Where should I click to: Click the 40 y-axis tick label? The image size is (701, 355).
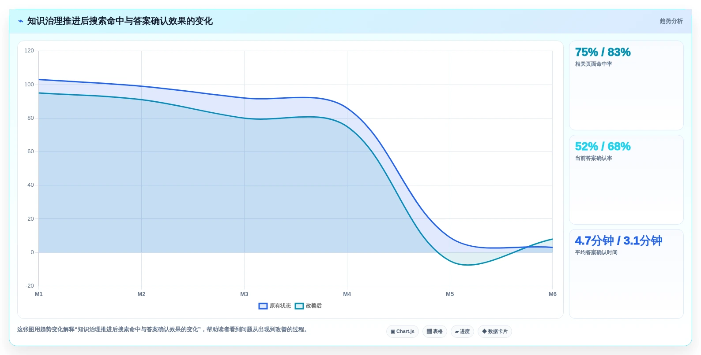[x=30, y=185]
